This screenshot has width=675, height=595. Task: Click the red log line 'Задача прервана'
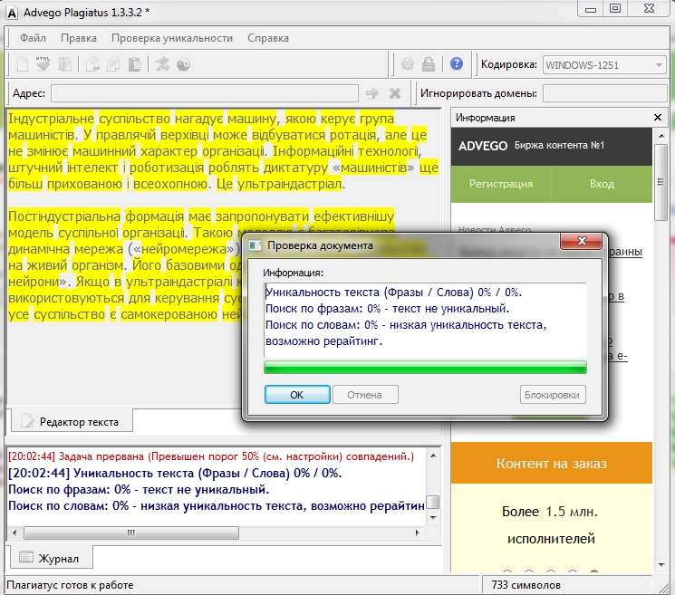click(x=211, y=456)
